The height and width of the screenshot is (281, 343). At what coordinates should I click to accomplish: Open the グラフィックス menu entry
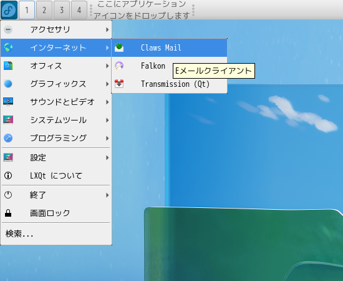[x=56, y=84]
